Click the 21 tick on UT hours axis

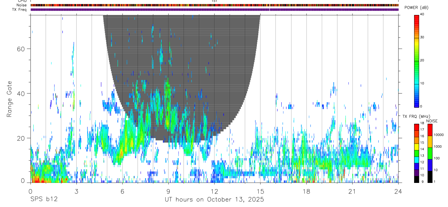[352, 191]
